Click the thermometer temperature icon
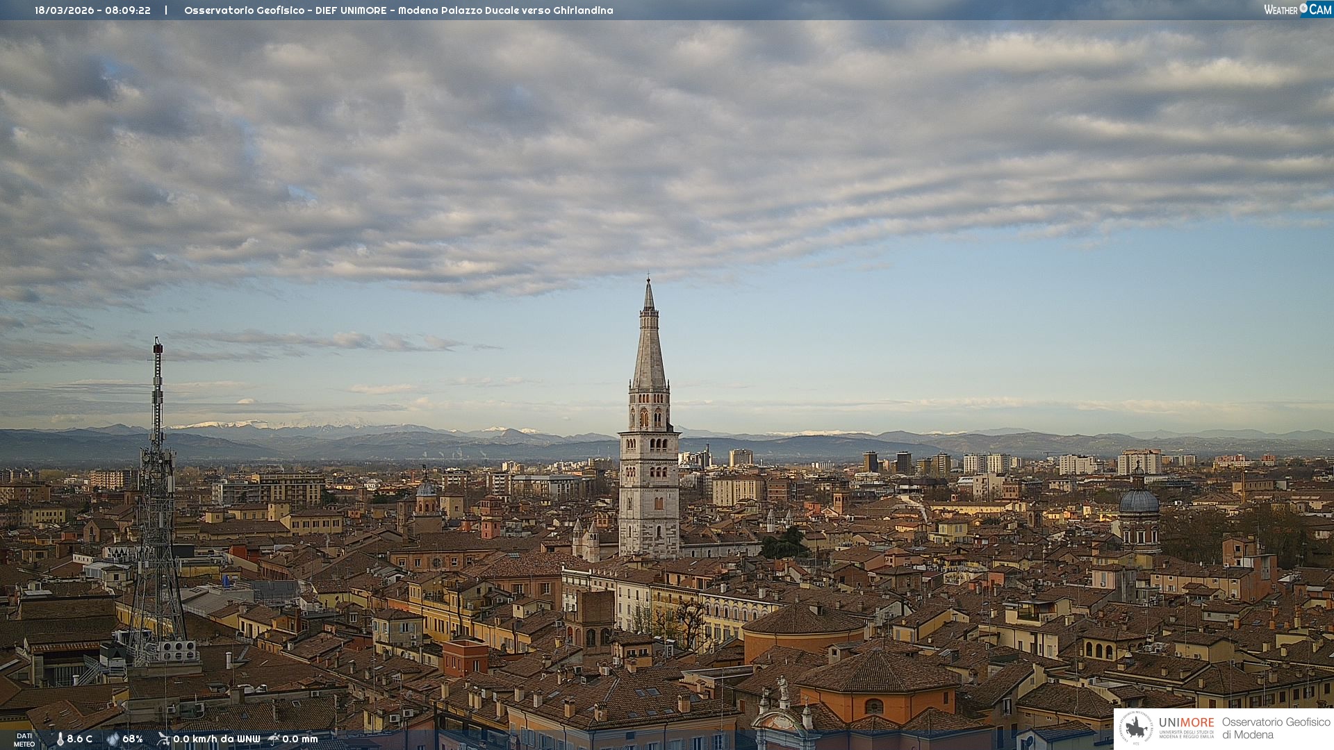This screenshot has height=750, width=1334. point(60,739)
